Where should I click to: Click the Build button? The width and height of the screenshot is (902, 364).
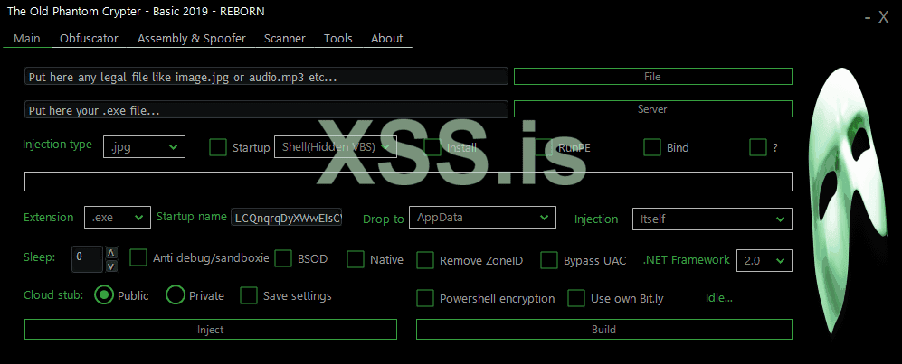pos(604,330)
